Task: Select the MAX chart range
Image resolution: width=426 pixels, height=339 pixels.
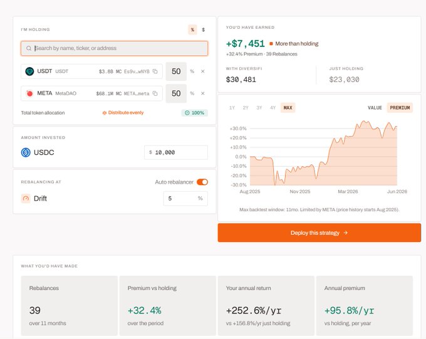Action: 288,108
